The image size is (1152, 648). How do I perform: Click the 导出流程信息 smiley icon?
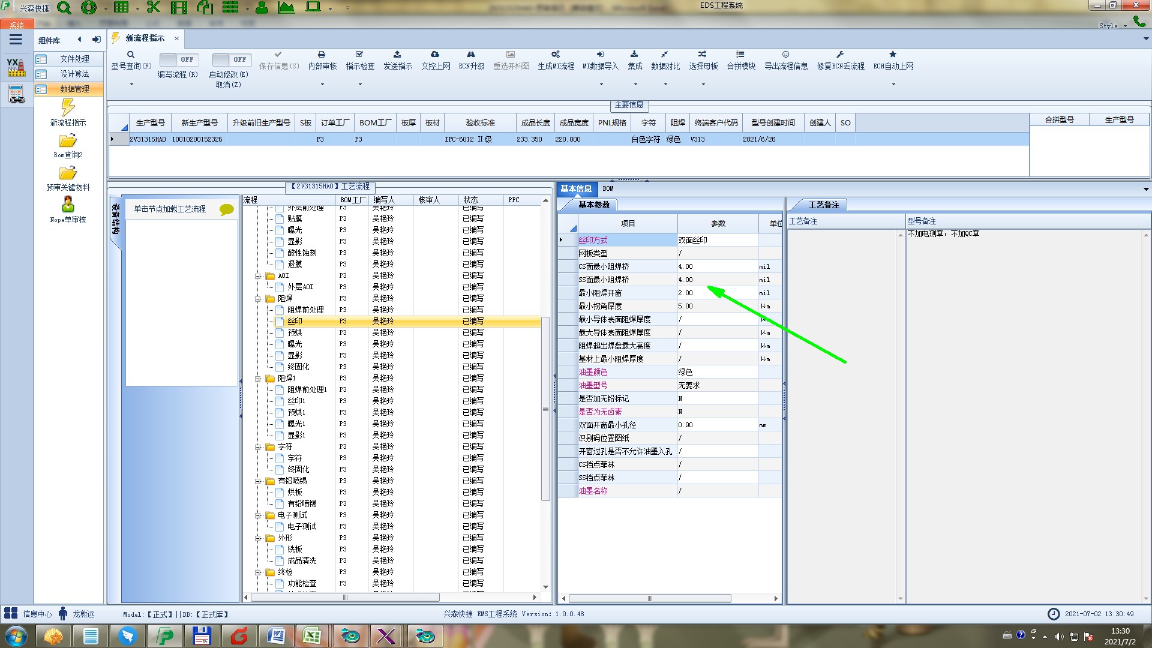[785, 55]
